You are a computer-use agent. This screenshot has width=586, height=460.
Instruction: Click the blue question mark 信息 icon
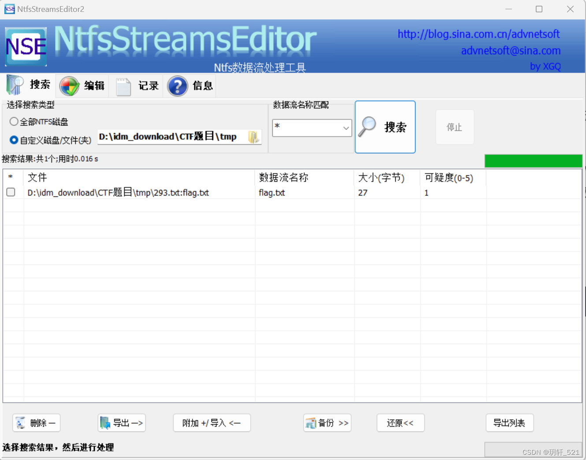(178, 86)
